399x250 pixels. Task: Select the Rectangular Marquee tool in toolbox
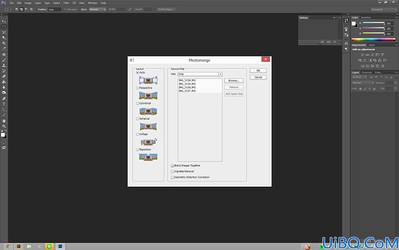(4, 27)
